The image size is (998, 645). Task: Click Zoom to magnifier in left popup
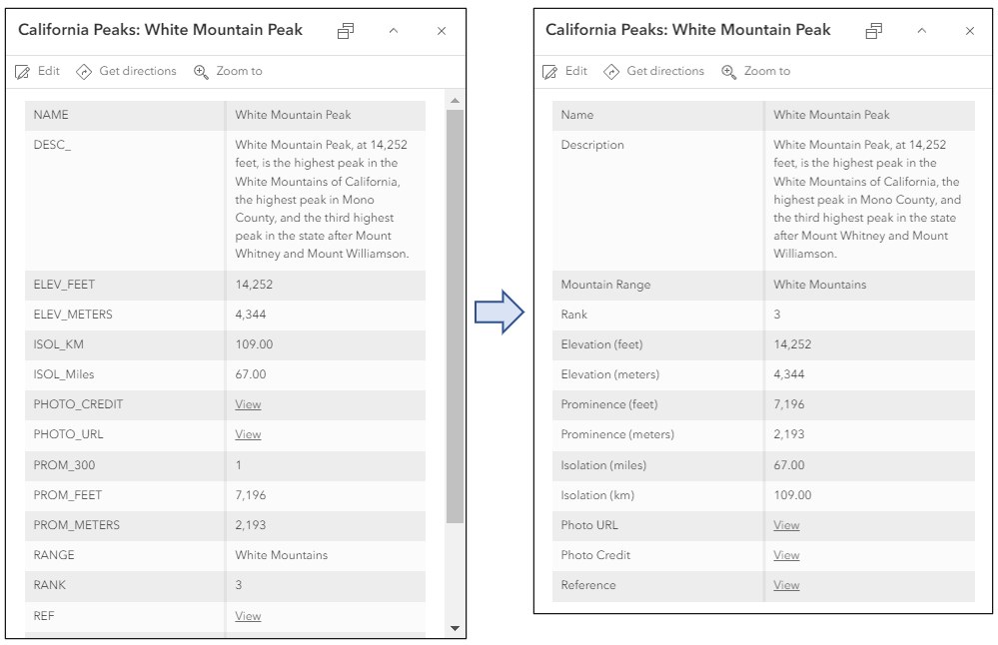(202, 72)
